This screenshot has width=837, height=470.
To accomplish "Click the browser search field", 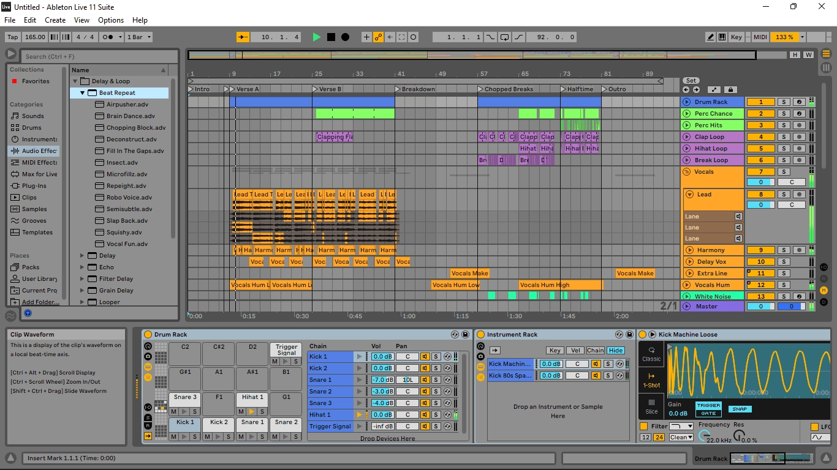I will coord(100,56).
